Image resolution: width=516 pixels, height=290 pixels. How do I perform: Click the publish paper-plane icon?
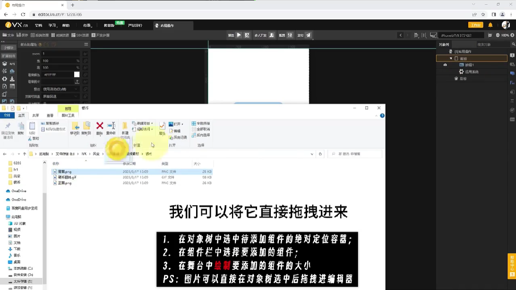tap(309, 35)
